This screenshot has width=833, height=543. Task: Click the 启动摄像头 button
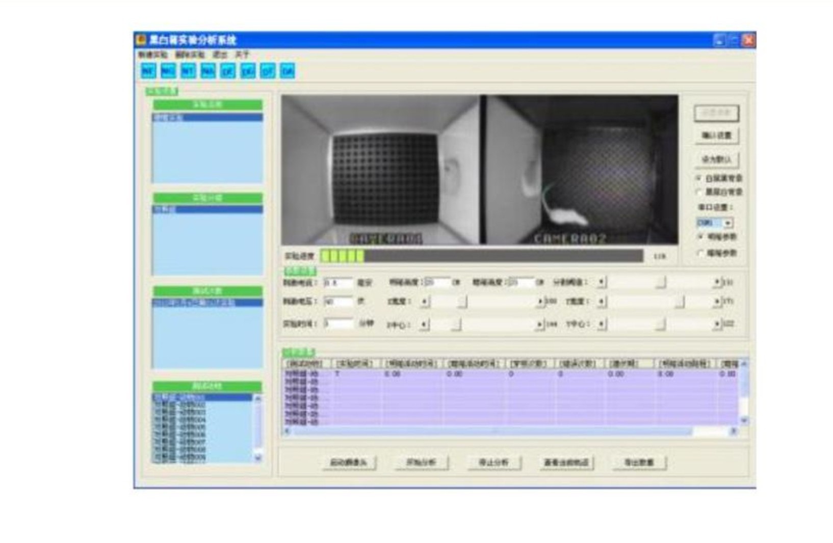click(x=349, y=463)
